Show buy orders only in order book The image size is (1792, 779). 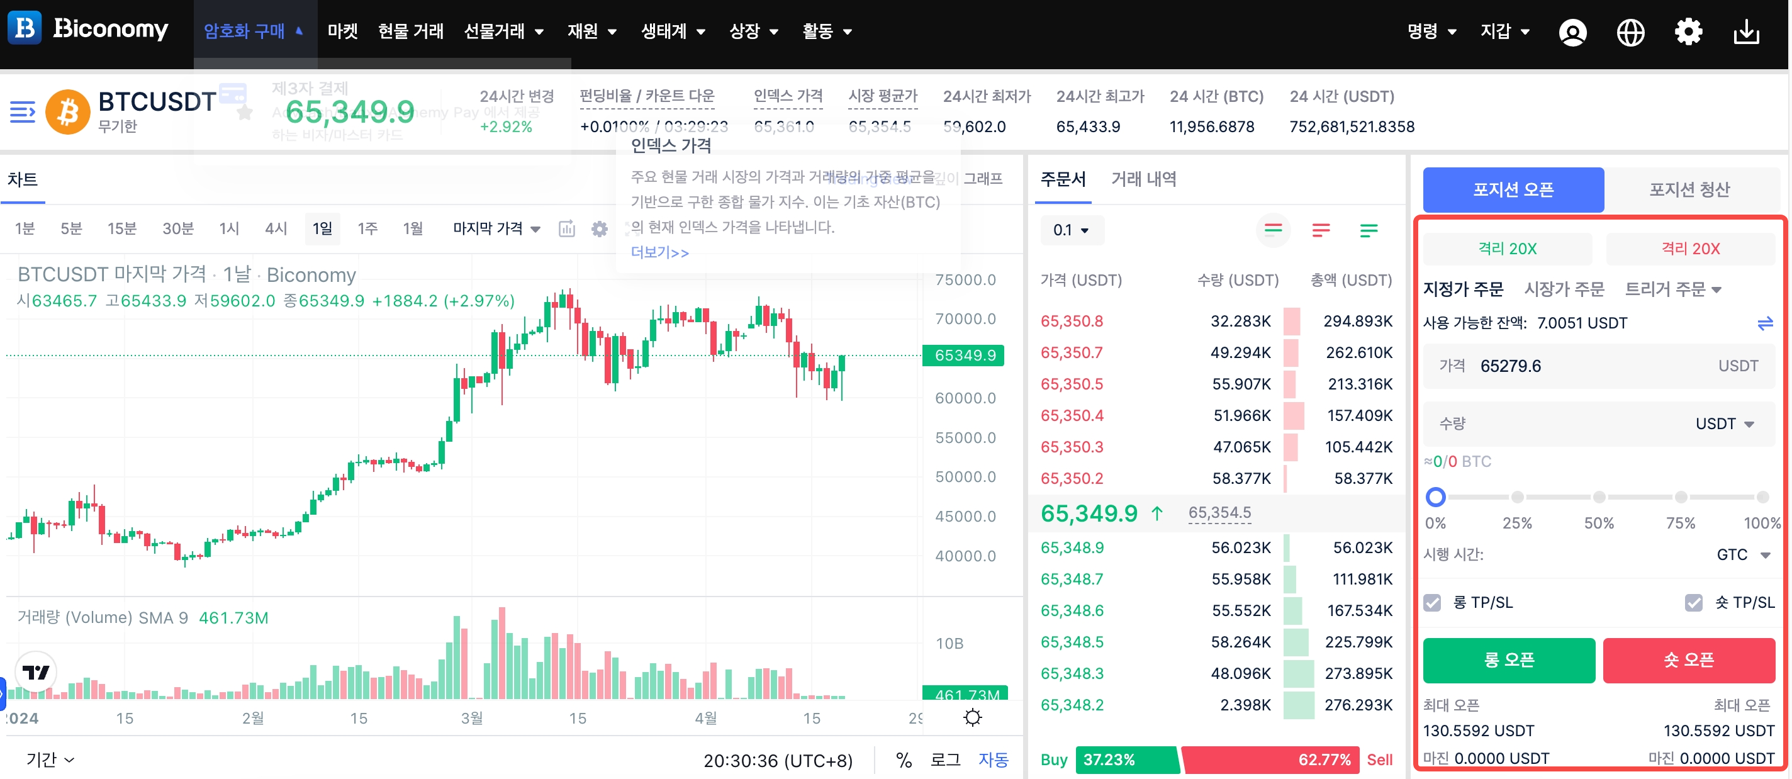[x=1369, y=230]
